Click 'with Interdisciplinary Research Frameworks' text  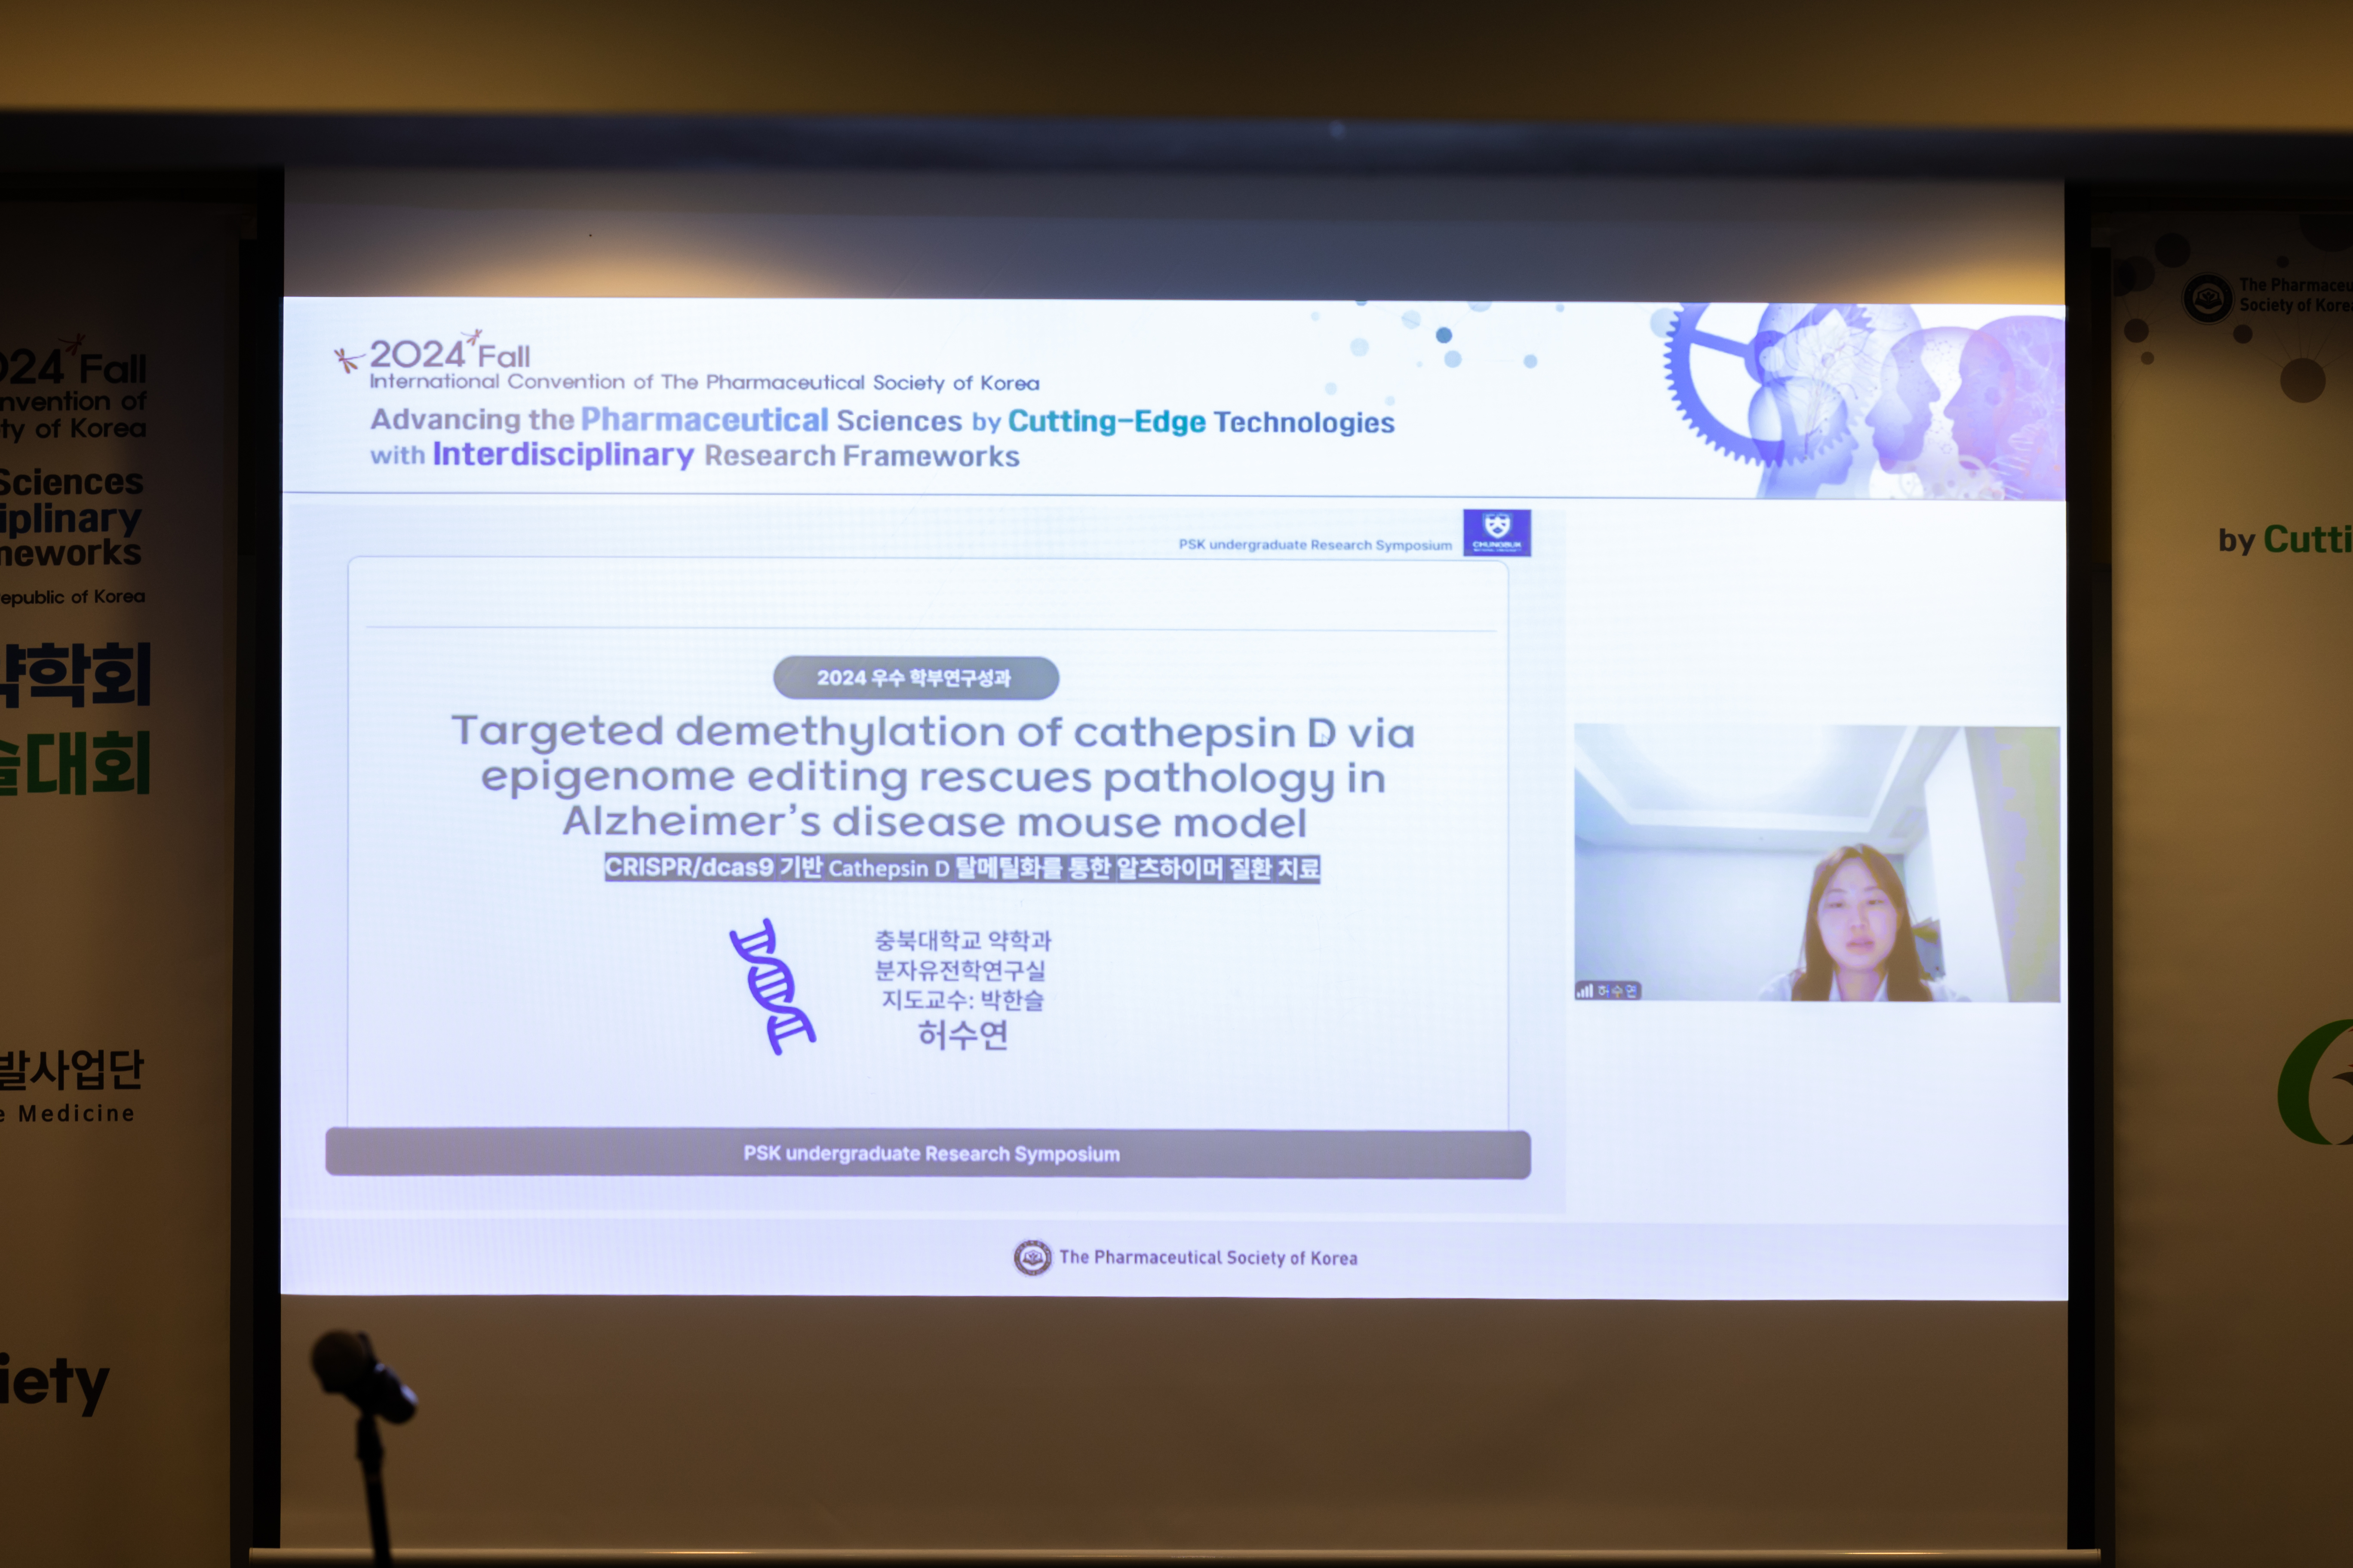(694, 455)
